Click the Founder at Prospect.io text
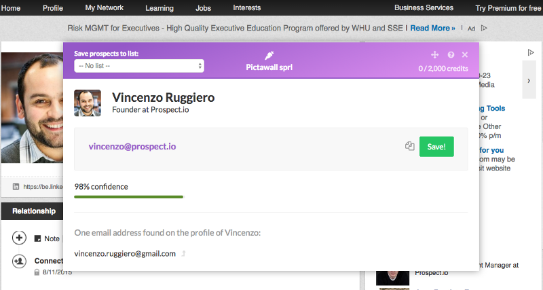 (x=151, y=110)
